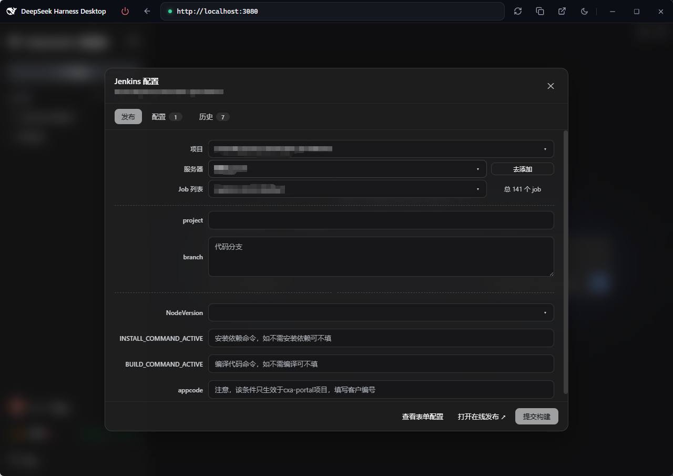Screen dimensions: 673x476
Task: Click the red power icon in title bar
Action: pyautogui.click(x=125, y=11)
